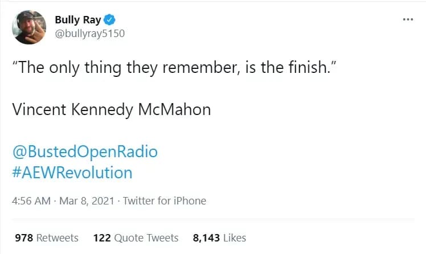The height and width of the screenshot is (254, 426).
Task: View the Quote Tweets list
Action: (146, 237)
